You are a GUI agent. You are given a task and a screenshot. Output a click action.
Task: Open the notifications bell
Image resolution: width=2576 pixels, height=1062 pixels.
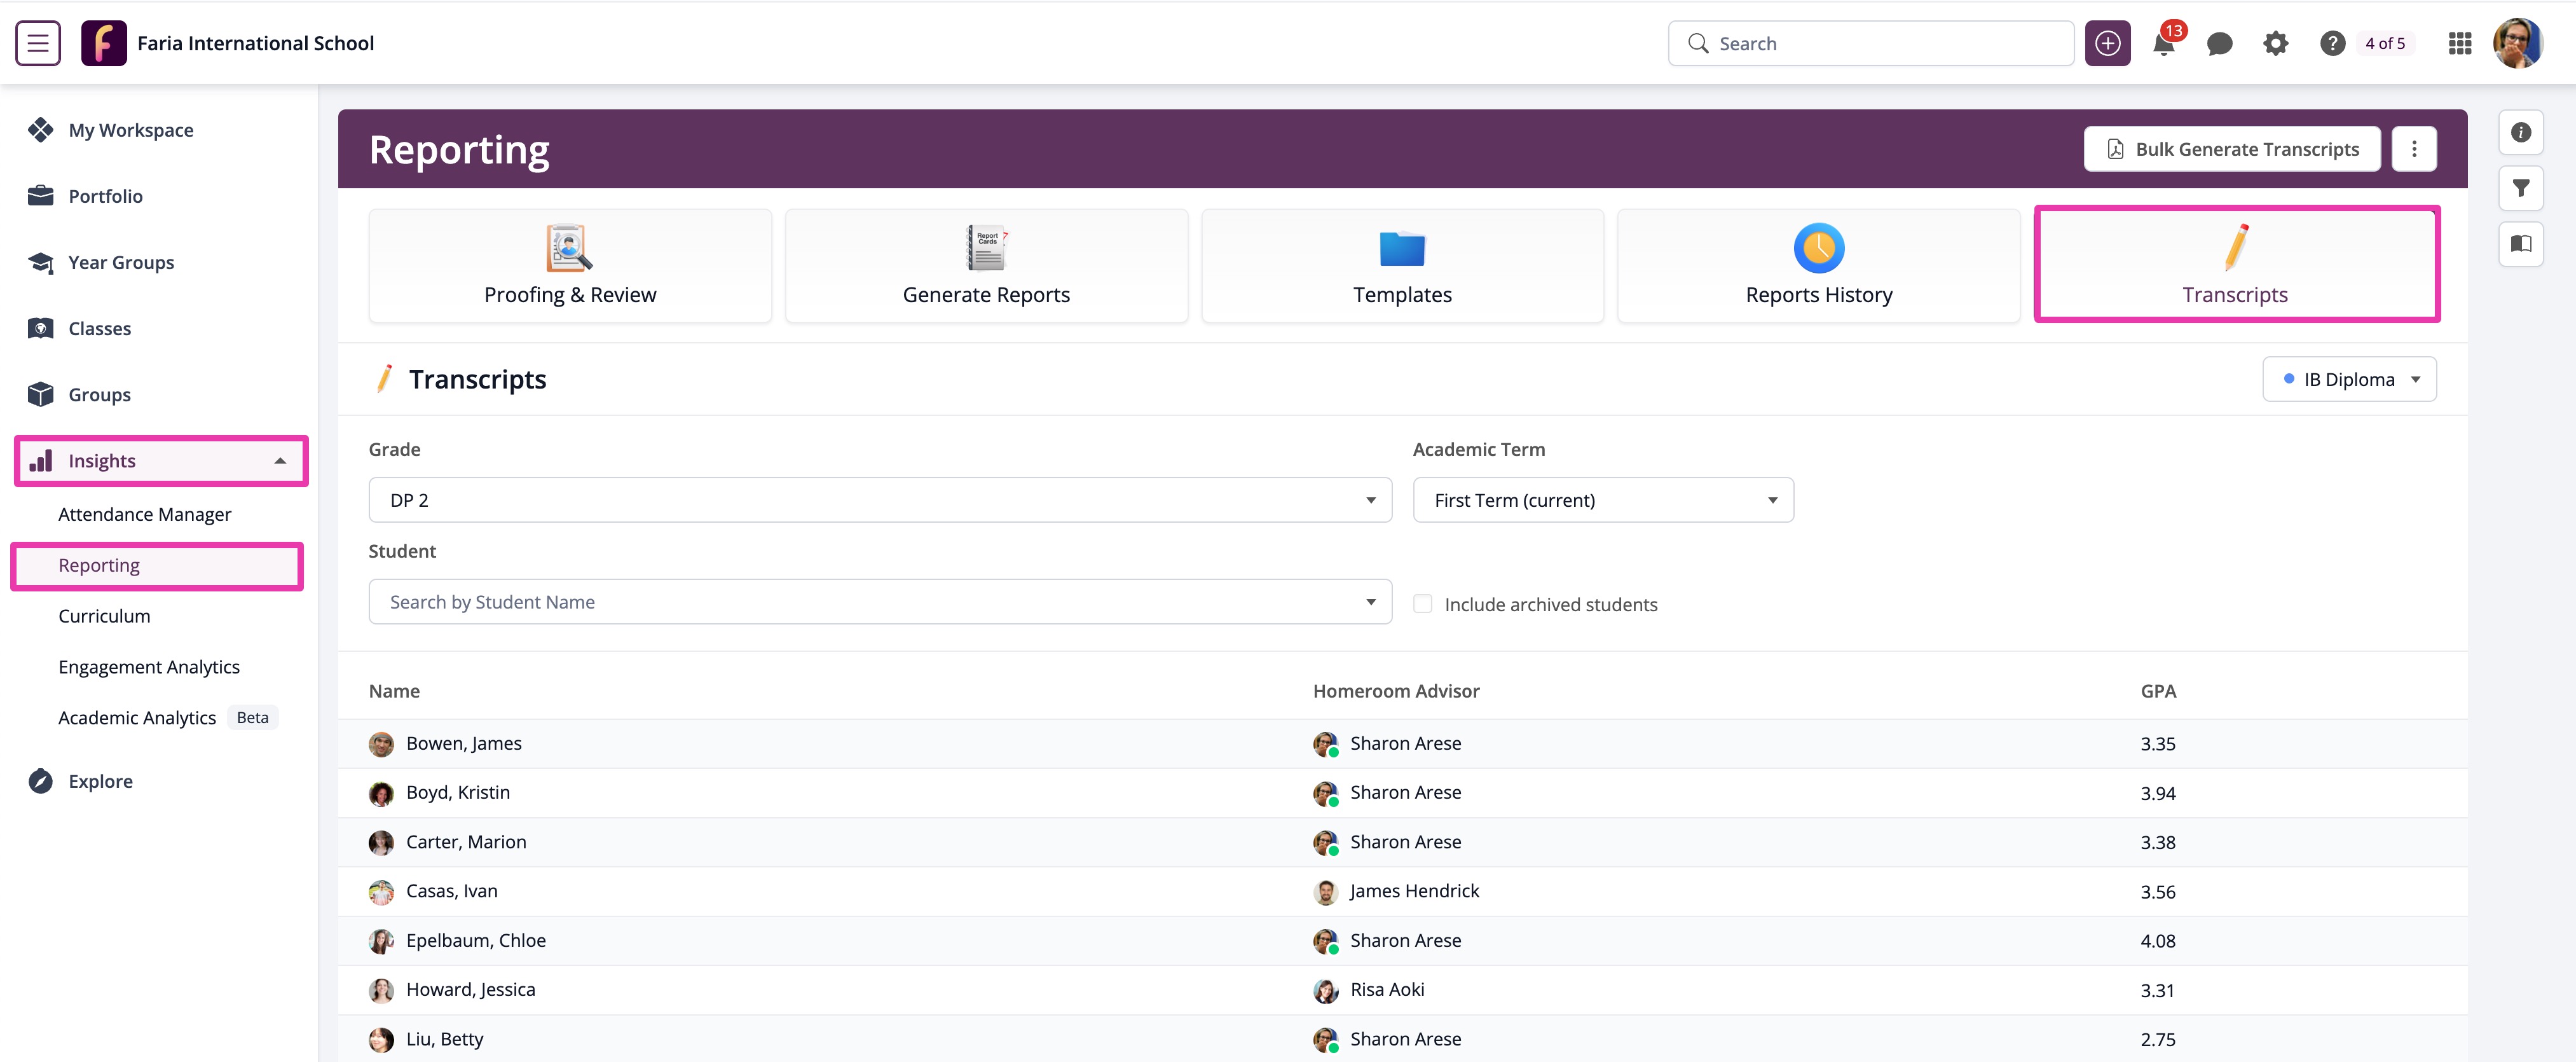[2164, 43]
